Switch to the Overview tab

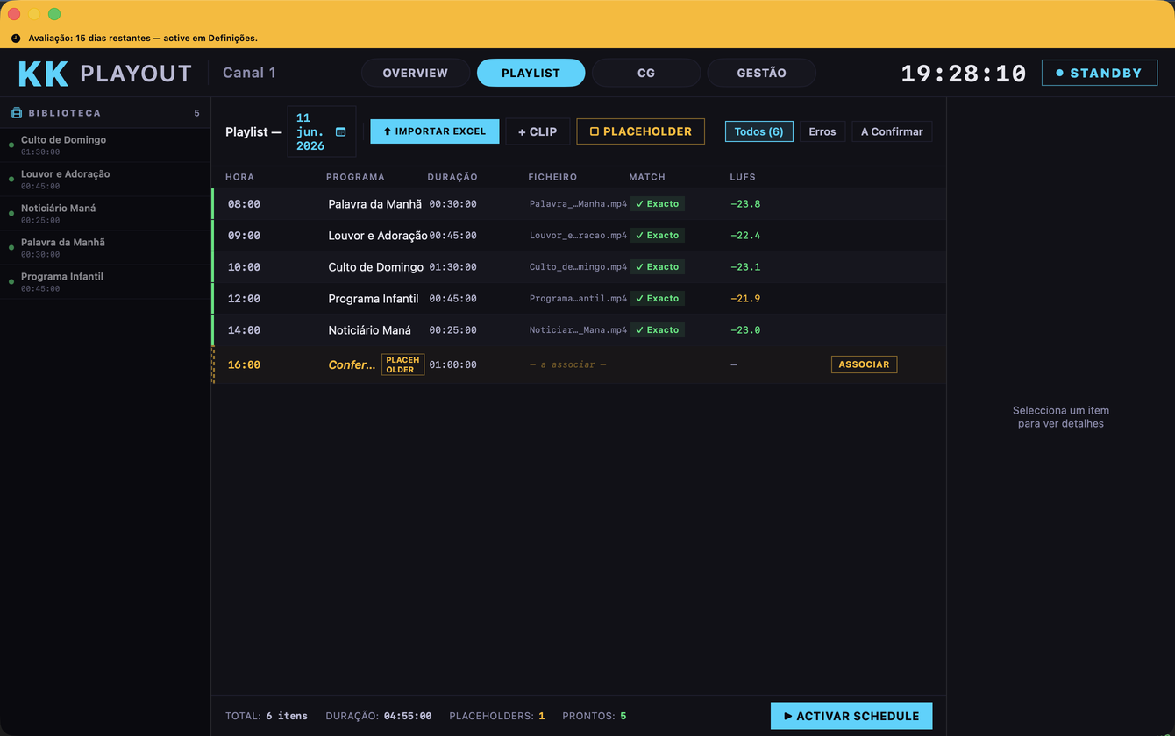tap(416, 73)
